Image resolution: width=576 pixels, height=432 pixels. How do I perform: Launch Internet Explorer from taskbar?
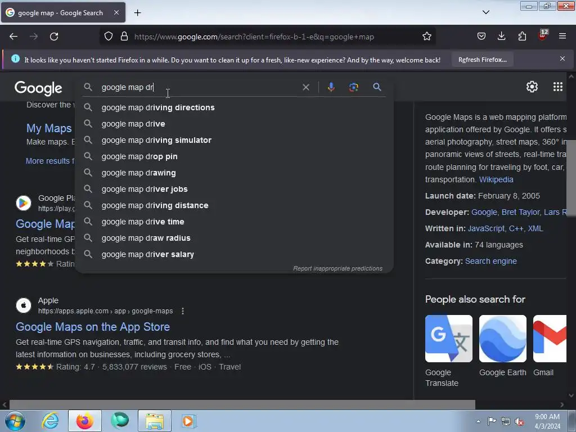tap(50, 421)
